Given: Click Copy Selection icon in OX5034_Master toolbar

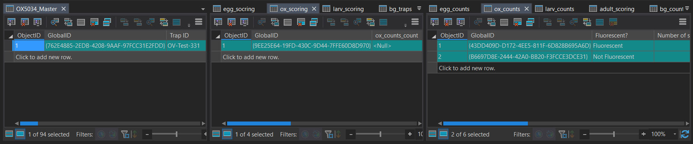Looking at the screenshot, I should pyautogui.click(x=107, y=22).
